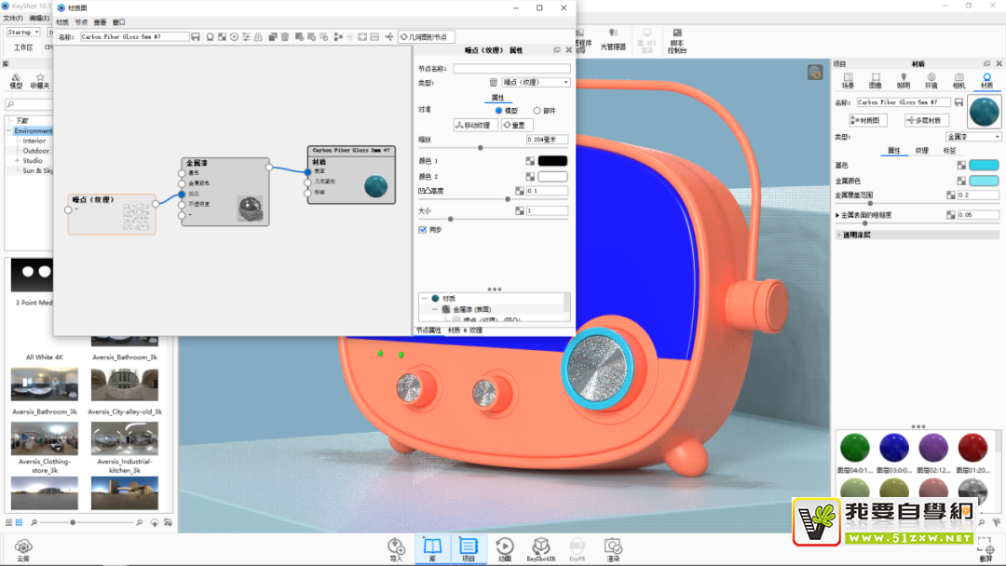Select the Aversis_Bathroom_3k environment thumbnail

click(x=45, y=384)
